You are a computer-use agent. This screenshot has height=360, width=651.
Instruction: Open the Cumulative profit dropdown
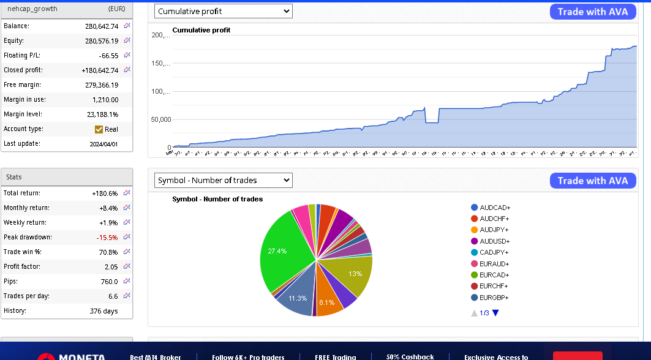(223, 11)
